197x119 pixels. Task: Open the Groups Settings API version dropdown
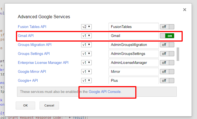coord(86,54)
